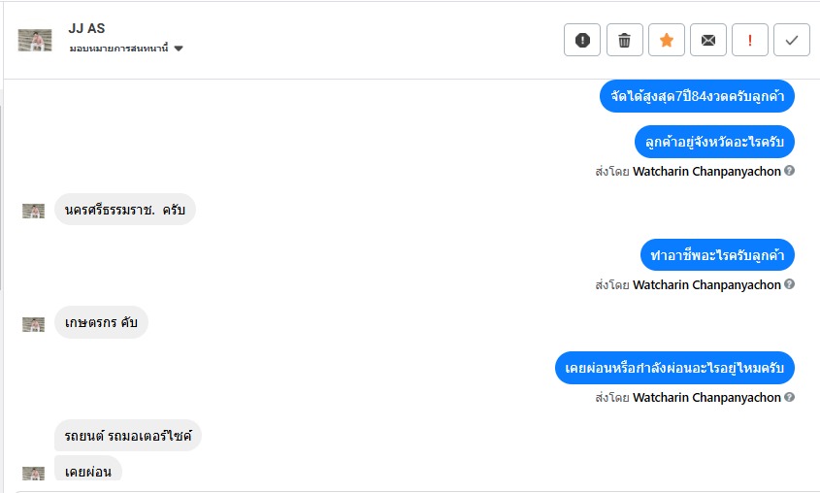Click help icon under ลูกค้าอยู่จังหวัดอะไรครับ message
The image size is (820, 493).
(789, 171)
